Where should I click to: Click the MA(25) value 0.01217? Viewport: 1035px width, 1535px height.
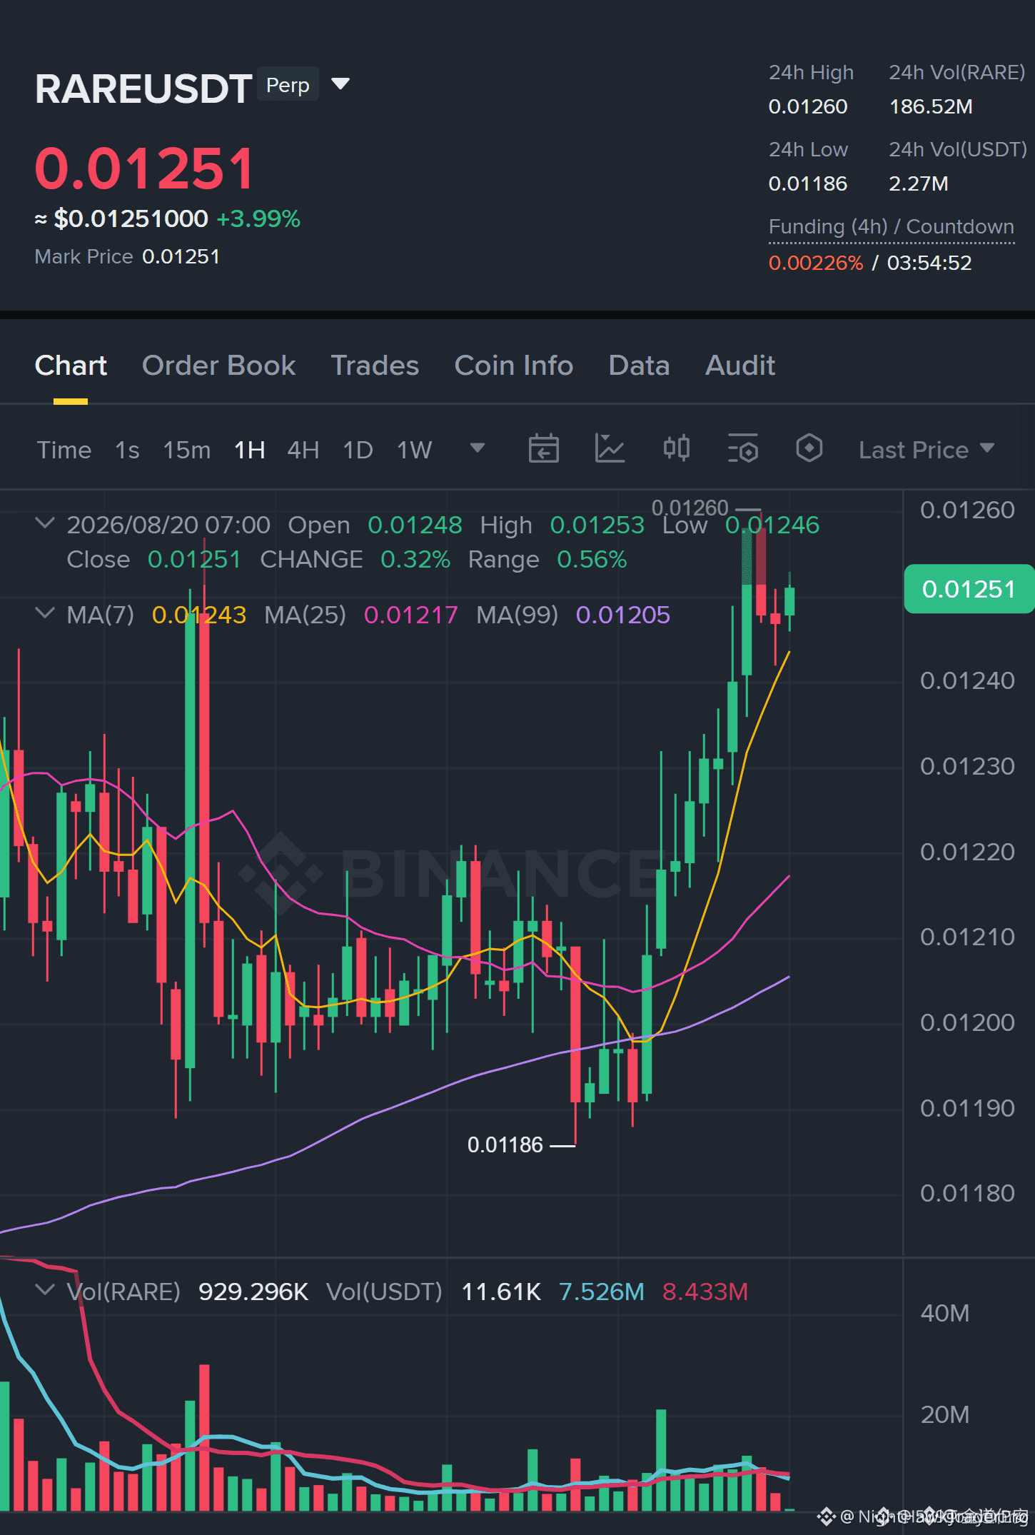click(411, 615)
